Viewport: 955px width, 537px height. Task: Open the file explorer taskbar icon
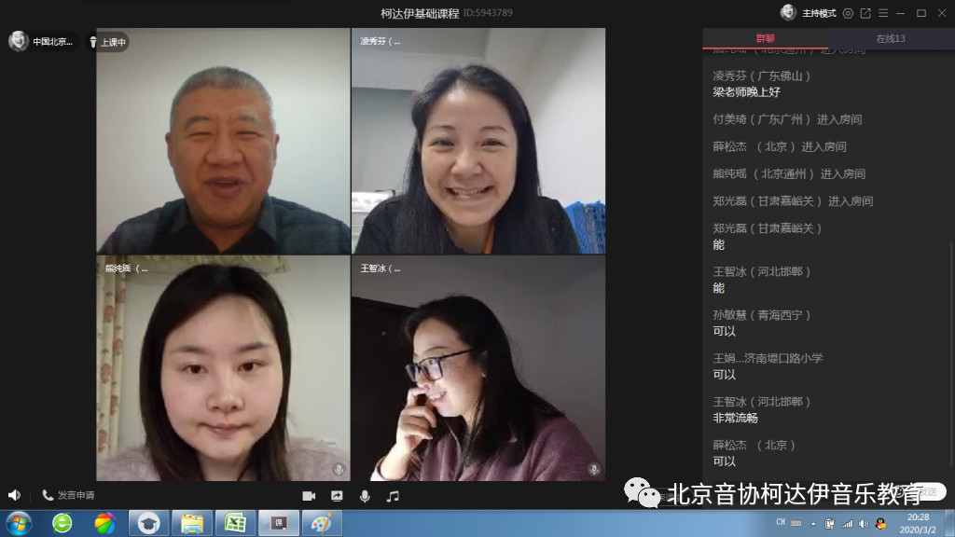(191, 524)
